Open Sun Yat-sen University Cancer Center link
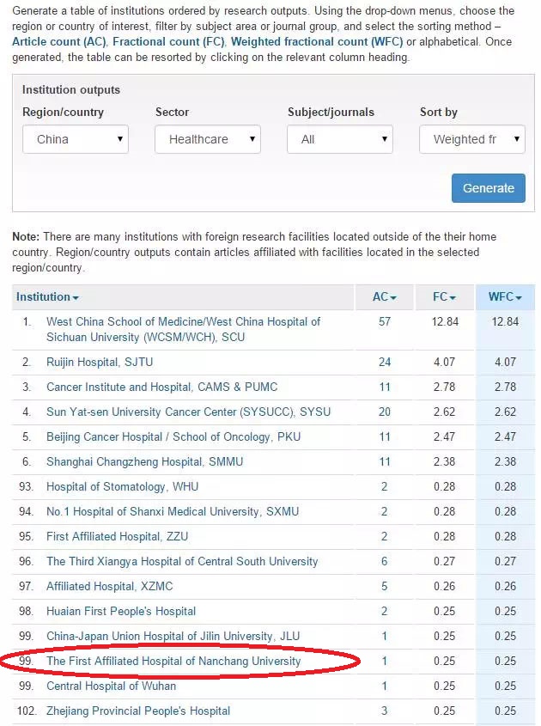The image size is (541, 726). 188,412
